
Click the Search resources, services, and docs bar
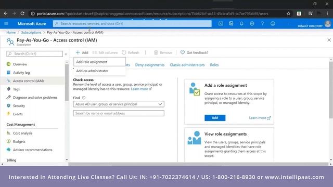[132, 23]
